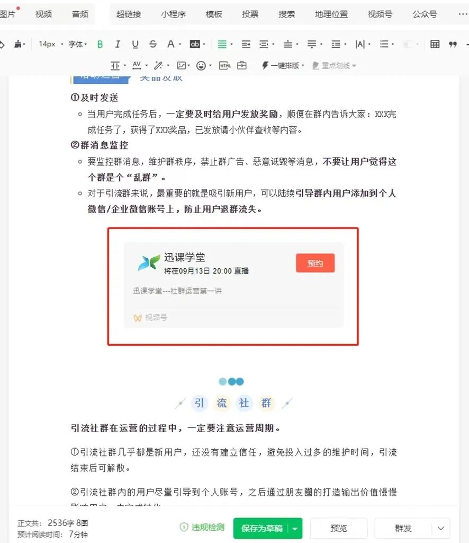Insert an emoji with the smiley icon
This screenshot has height=543, width=469.
pos(202,65)
